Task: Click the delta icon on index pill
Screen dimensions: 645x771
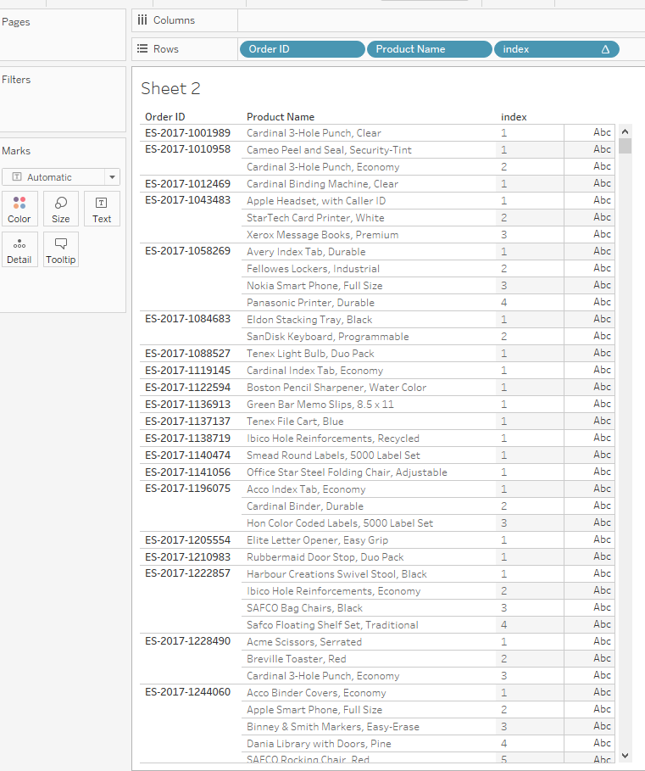Action: pyautogui.click(x=605, y=49)
